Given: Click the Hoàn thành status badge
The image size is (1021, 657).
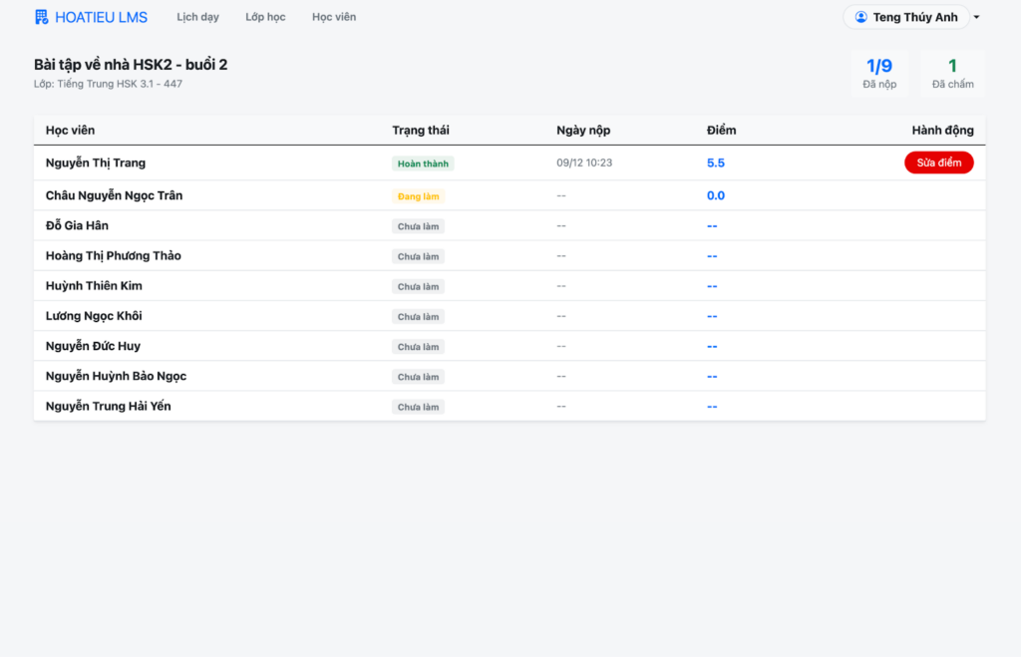Looking at the screenshot, I should [x=423, y=164].
